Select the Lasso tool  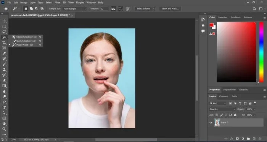click(4, 32)
